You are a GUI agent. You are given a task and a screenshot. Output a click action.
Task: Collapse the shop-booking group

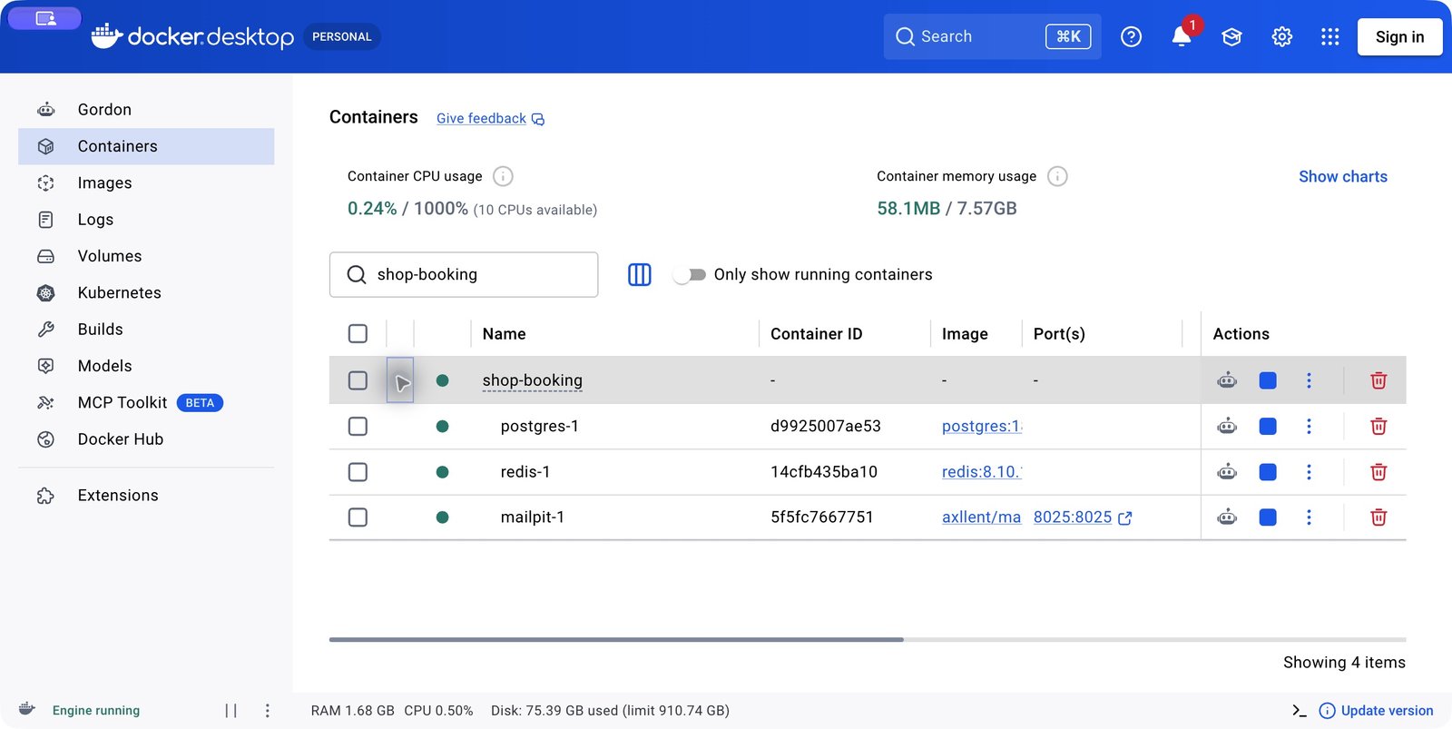(x=400, y=380)
